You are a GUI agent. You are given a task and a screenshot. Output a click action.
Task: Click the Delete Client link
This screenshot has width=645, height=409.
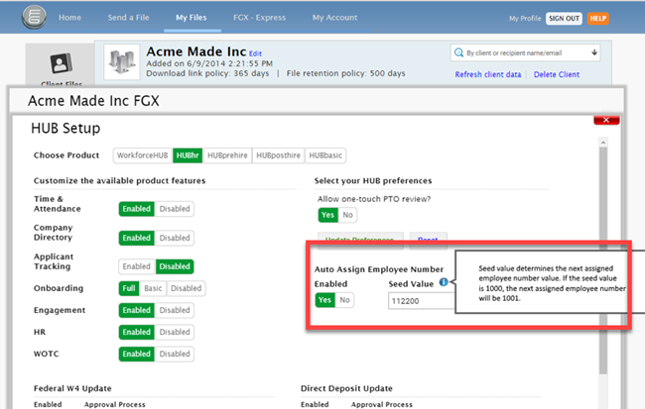(x=559, y=75)
